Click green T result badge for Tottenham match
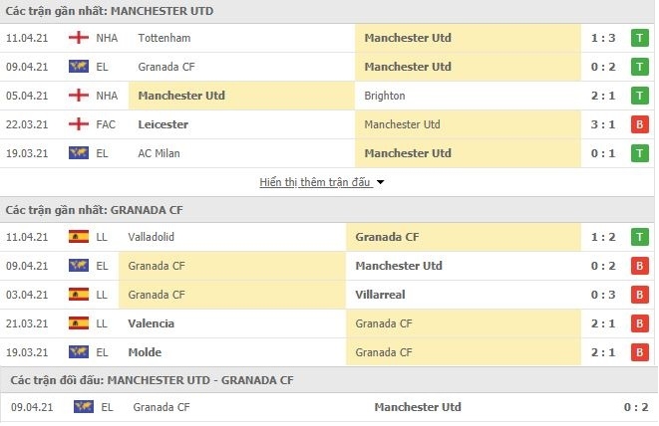 click(639, 38)
